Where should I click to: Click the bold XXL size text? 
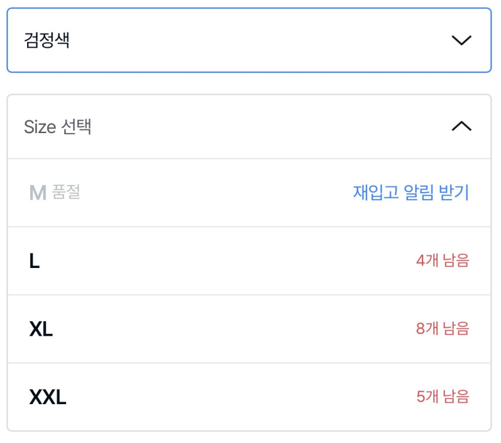(48, 398)
